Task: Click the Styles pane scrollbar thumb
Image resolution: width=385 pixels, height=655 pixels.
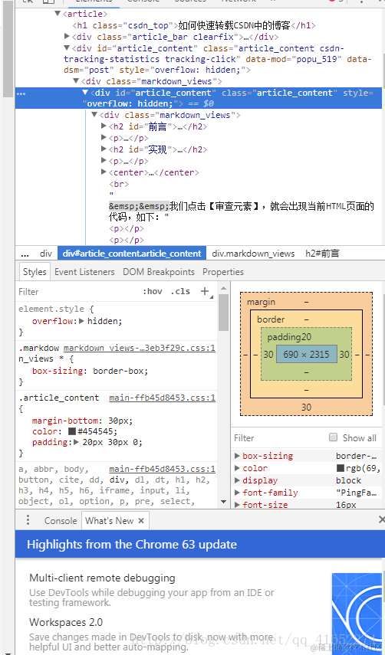Action: [x=224, y=312]
